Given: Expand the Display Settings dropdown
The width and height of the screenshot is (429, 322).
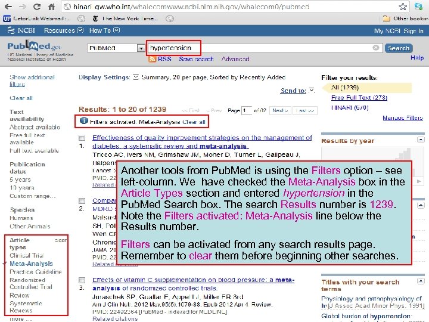Looking at the screenshot, I should (x=136, y=77).
